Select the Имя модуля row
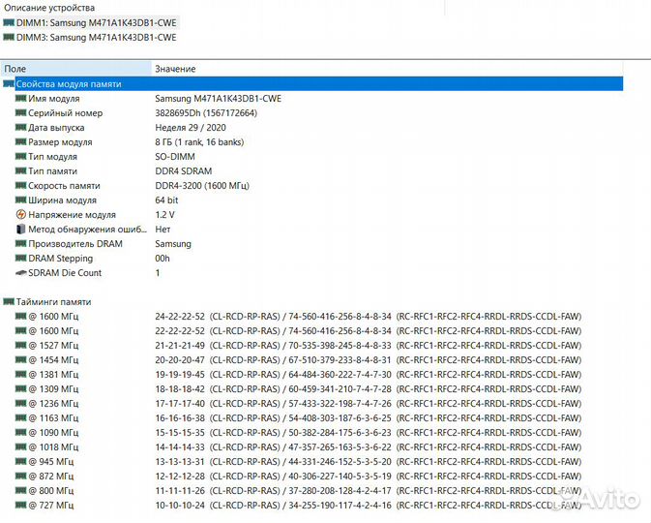The width and height of the screenshot is (651, 523). pyautogui.click(x=54, y=98)
